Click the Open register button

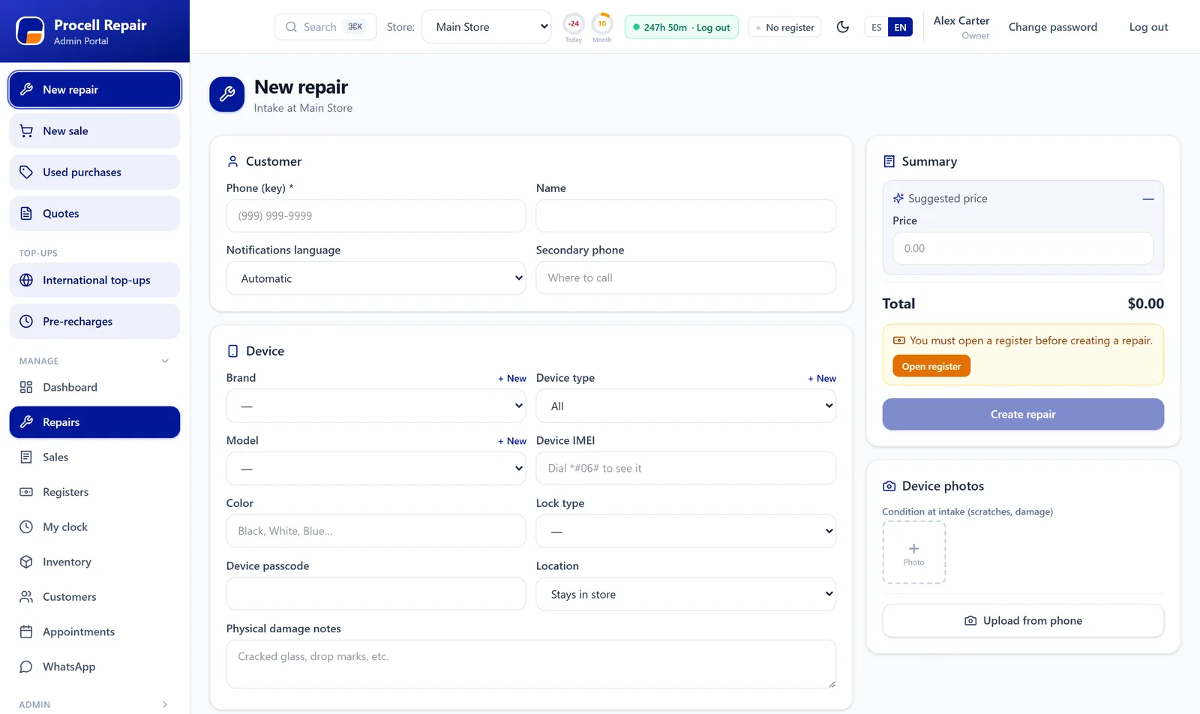pos(931,366)
